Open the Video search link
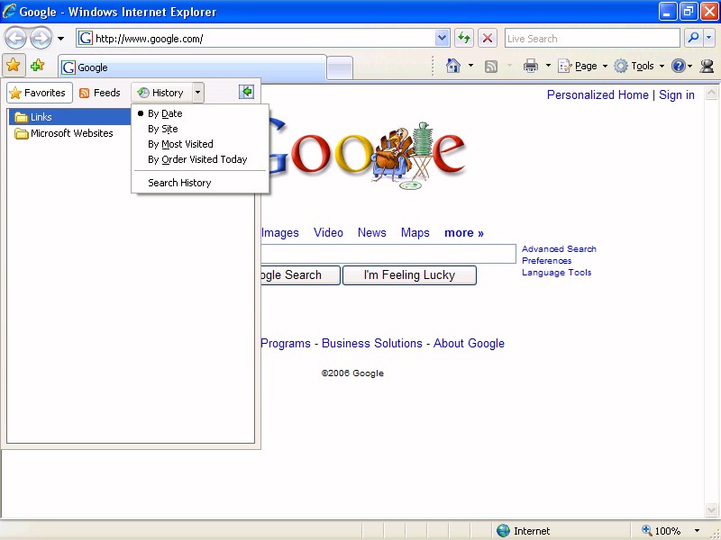The width and height of the screenshot is (721, 540). point(328,233)
